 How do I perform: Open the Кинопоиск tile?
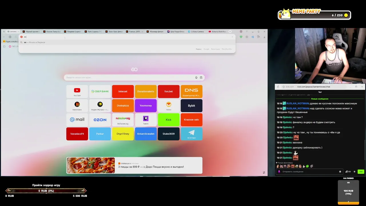coord(77,106)
